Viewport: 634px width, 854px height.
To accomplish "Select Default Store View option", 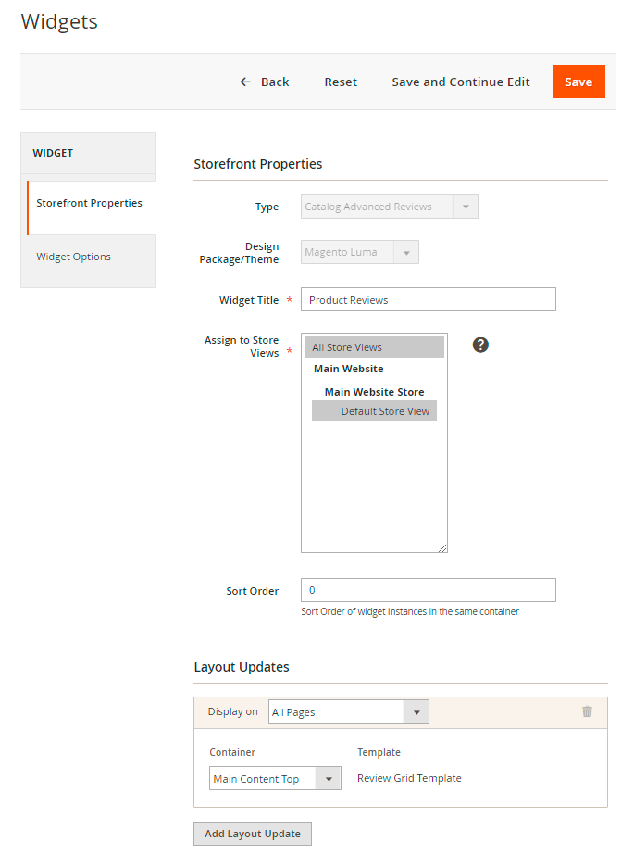I will (374, 411).
